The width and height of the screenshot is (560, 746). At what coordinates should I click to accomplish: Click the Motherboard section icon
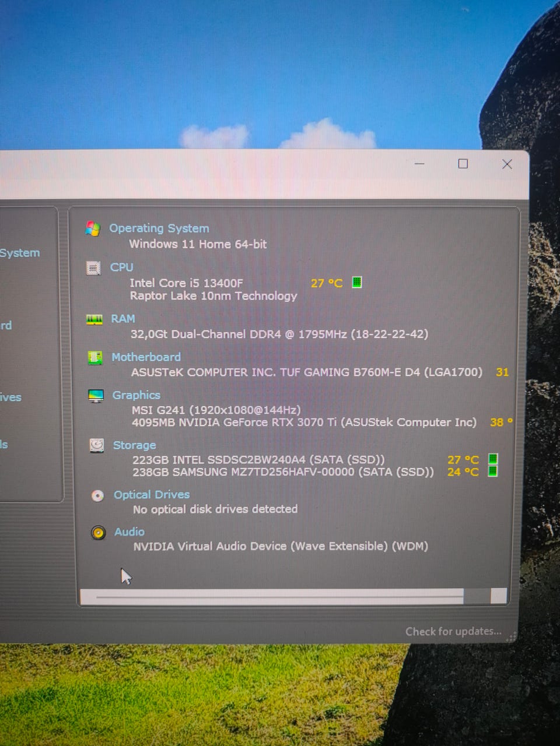pos(95,357)
